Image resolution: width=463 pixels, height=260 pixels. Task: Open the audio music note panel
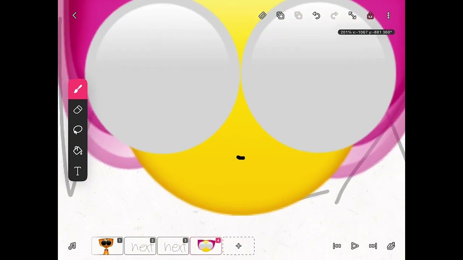[72, 246]
